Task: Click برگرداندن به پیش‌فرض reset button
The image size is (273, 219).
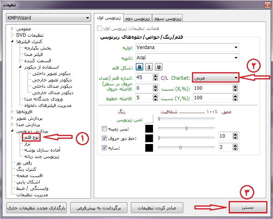Action: [99, 208]
